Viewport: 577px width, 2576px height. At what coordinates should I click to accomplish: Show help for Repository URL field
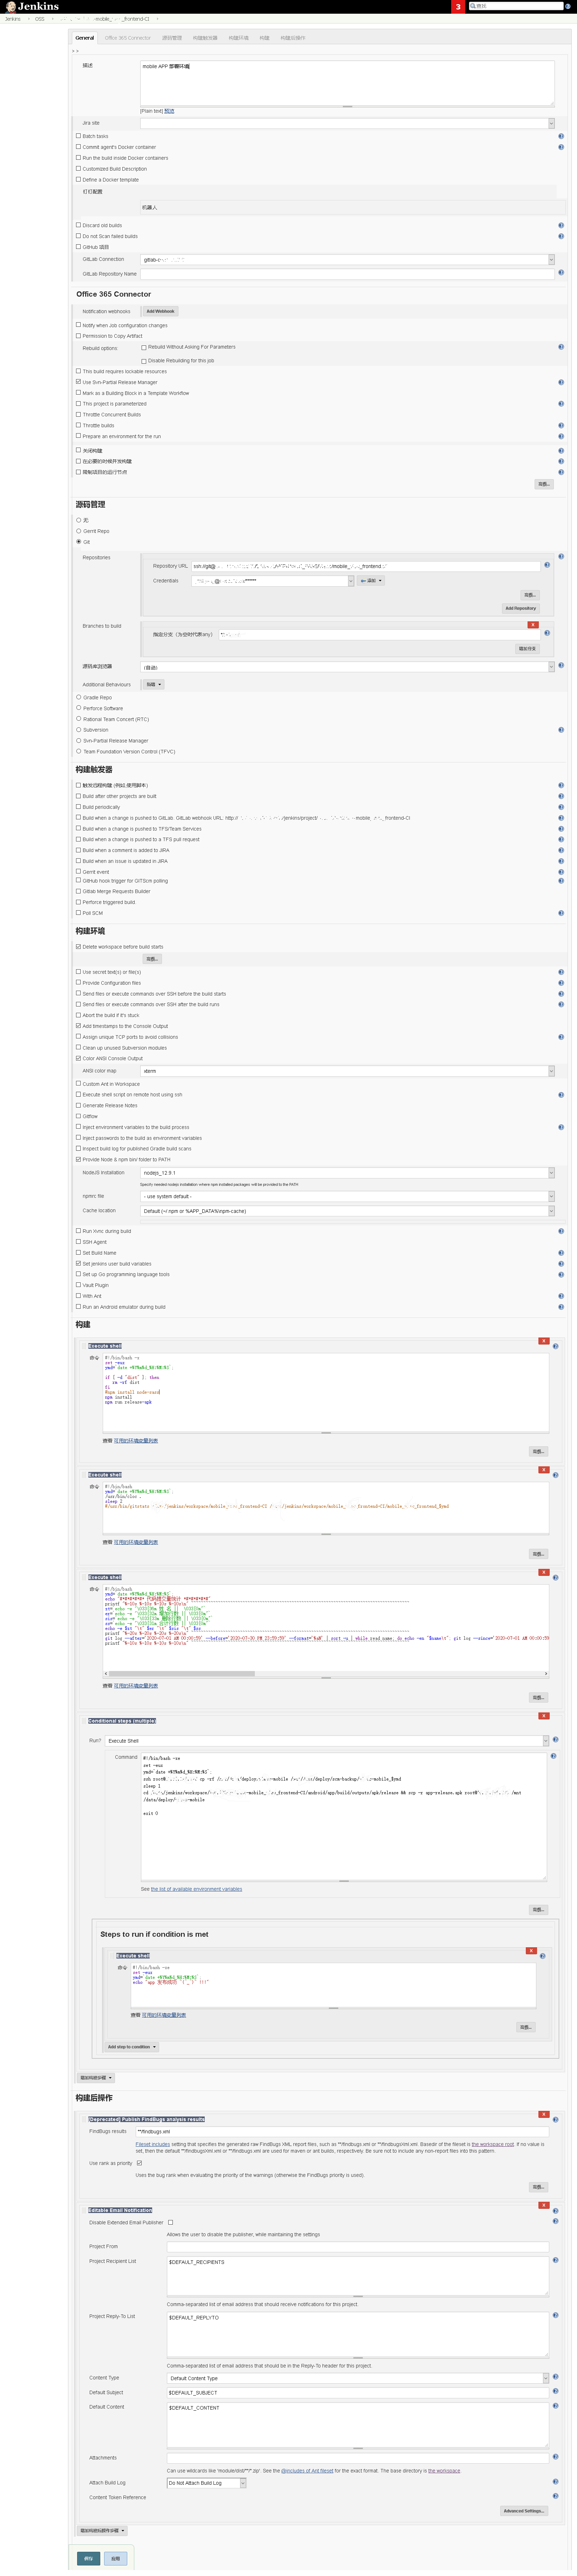coord(547,565)
